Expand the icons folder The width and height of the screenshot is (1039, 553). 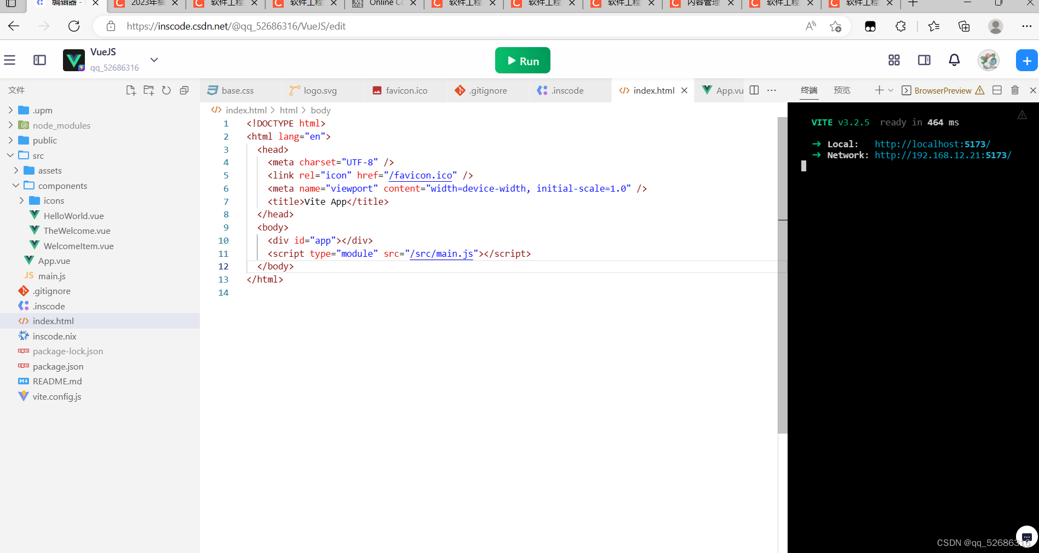point(21,200)
